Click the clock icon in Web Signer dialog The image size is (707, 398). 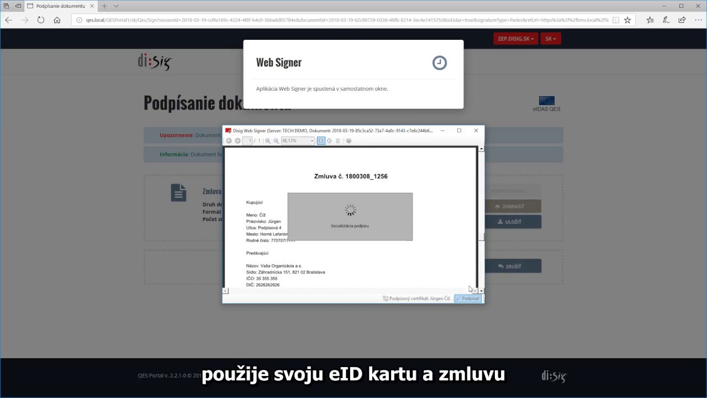point(440,62)
